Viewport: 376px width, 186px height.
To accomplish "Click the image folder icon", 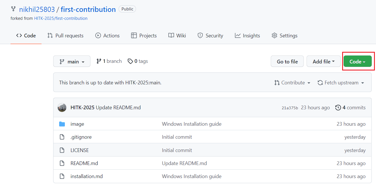I will point(62,124).
